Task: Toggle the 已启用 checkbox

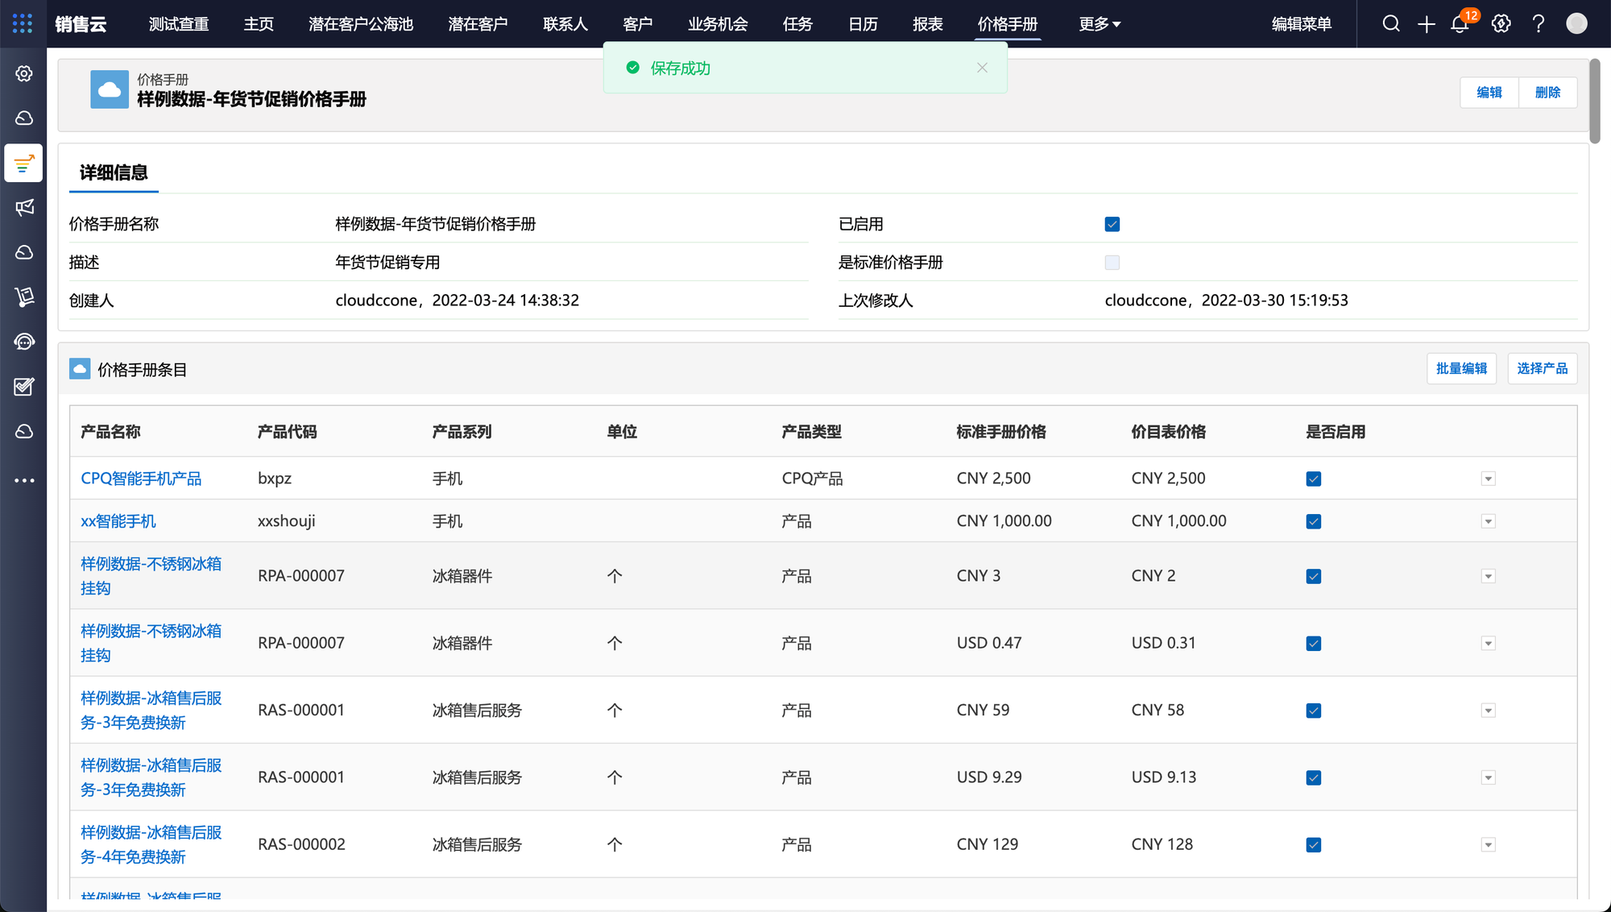Action: [x=1112, y=224]
